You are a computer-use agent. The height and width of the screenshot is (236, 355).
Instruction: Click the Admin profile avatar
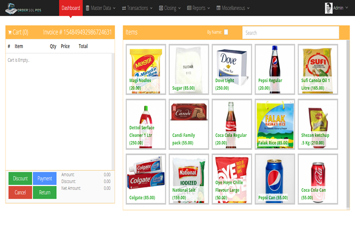329,8
